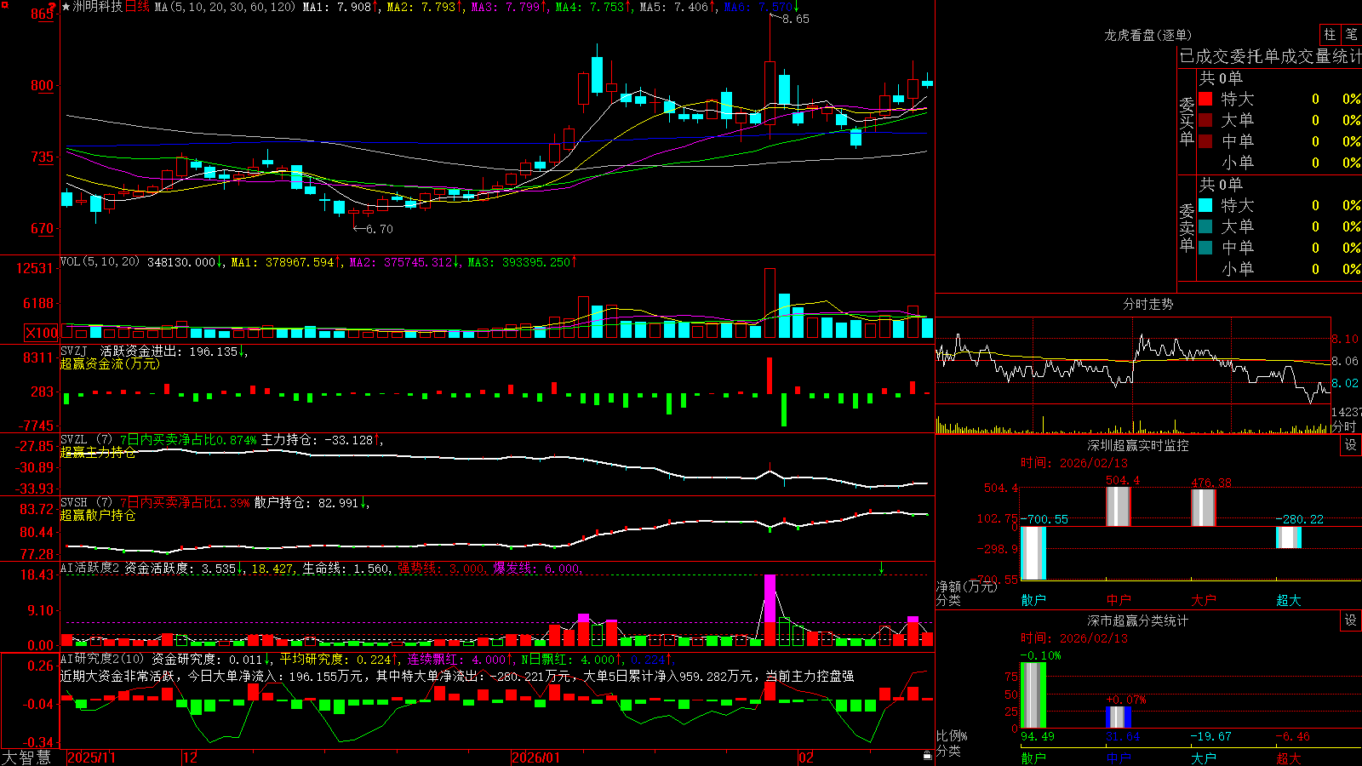Click the MA2: 7.793 moving average value
The image size is (1362, 766).
[425, 7]
